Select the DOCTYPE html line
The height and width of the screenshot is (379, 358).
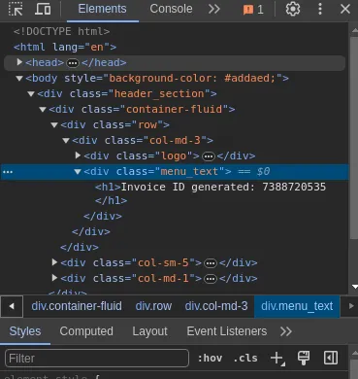[x=61, y=31]
